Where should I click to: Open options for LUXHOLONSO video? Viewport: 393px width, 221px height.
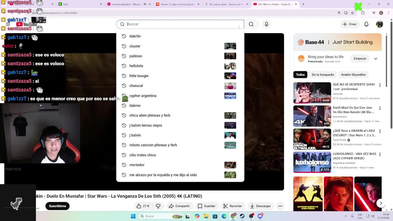click(x=380, y=154)
